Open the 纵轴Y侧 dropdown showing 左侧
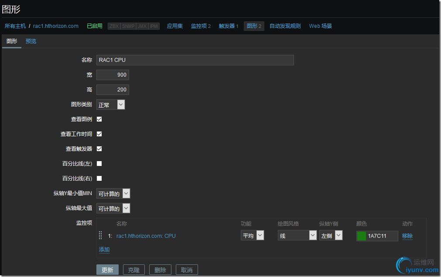Screen dimensions: 441x277 331,236
